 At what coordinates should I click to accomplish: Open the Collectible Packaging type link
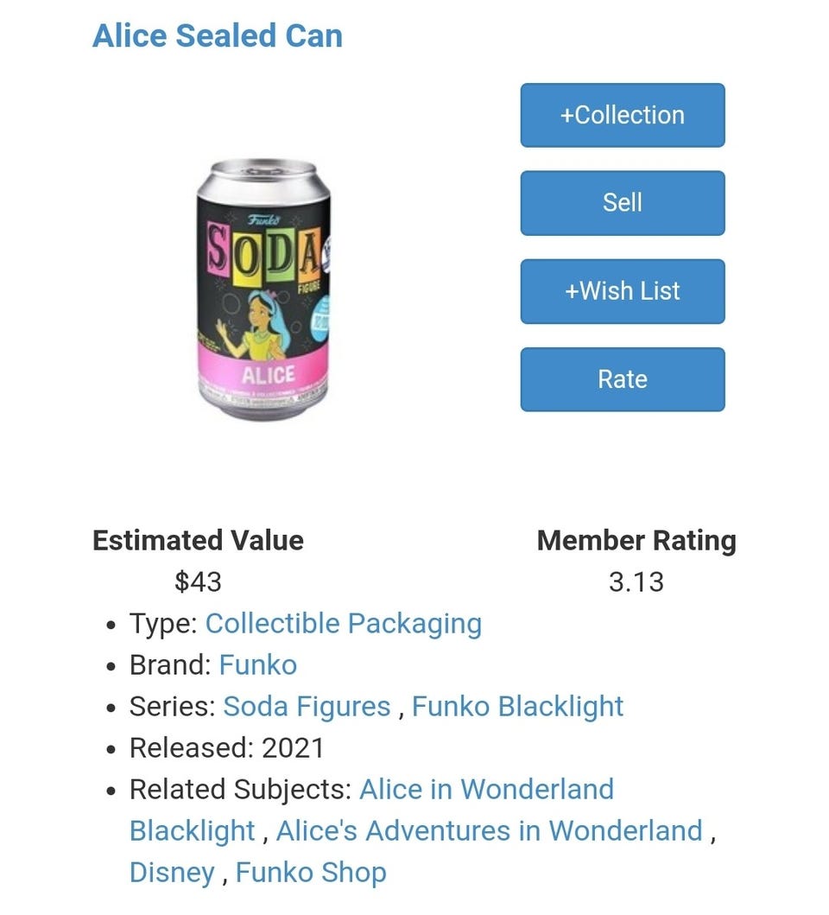(x=343, y=623)
